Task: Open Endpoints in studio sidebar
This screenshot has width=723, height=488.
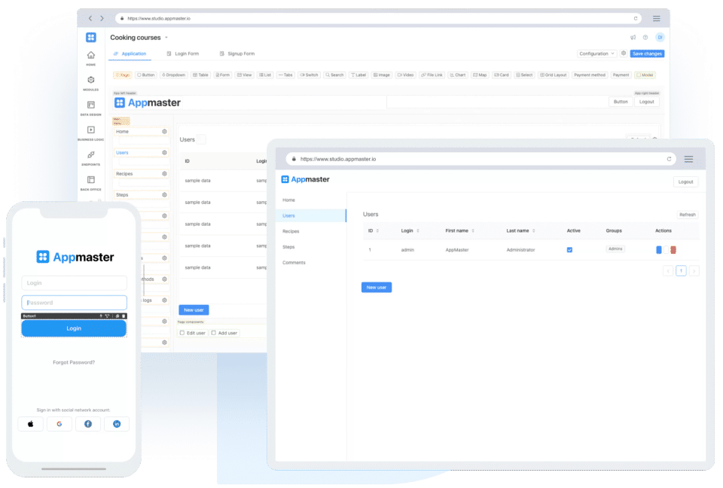Action: click(x=91, y=155)
